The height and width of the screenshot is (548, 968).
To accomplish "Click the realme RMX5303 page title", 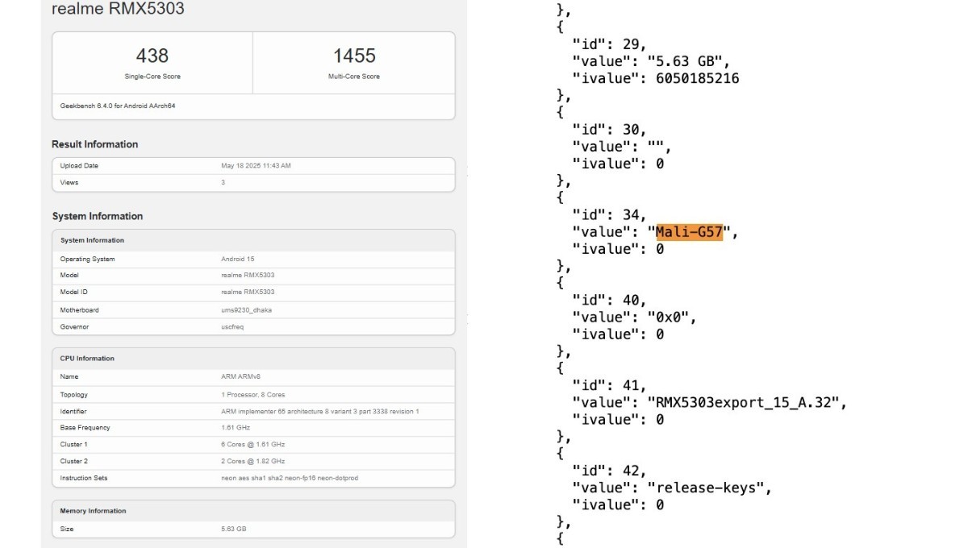I will pos(118,10).
